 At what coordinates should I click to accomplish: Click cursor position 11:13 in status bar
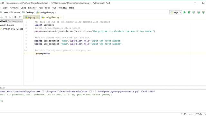click(184, 114)
